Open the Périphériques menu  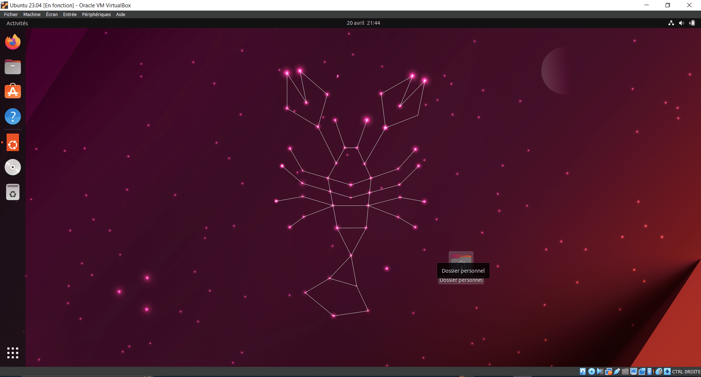pyautogui.click(x=96, y=14)
